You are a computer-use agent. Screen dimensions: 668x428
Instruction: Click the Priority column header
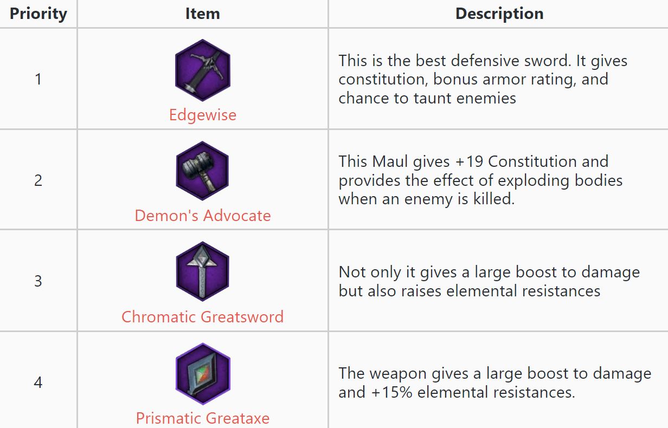38,14
